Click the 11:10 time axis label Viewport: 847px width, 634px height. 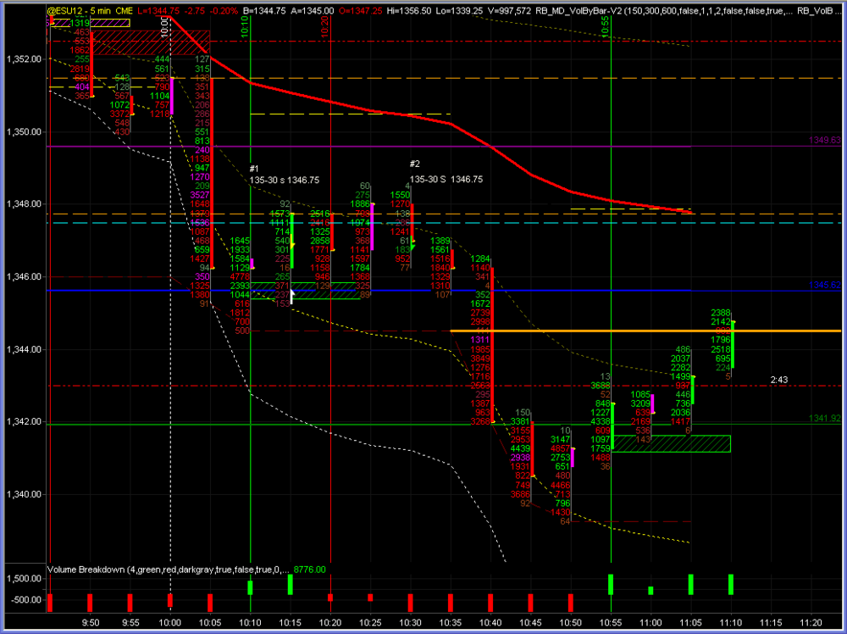(731, 623)
